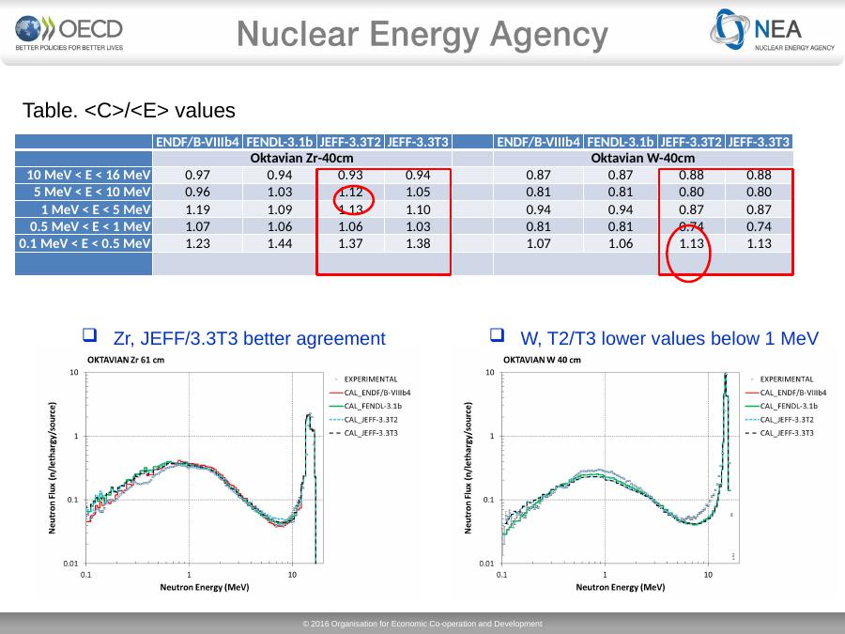Click the table cell showing 1.44
The height and width of the screenshot is (634, 845).
(279, 243)
